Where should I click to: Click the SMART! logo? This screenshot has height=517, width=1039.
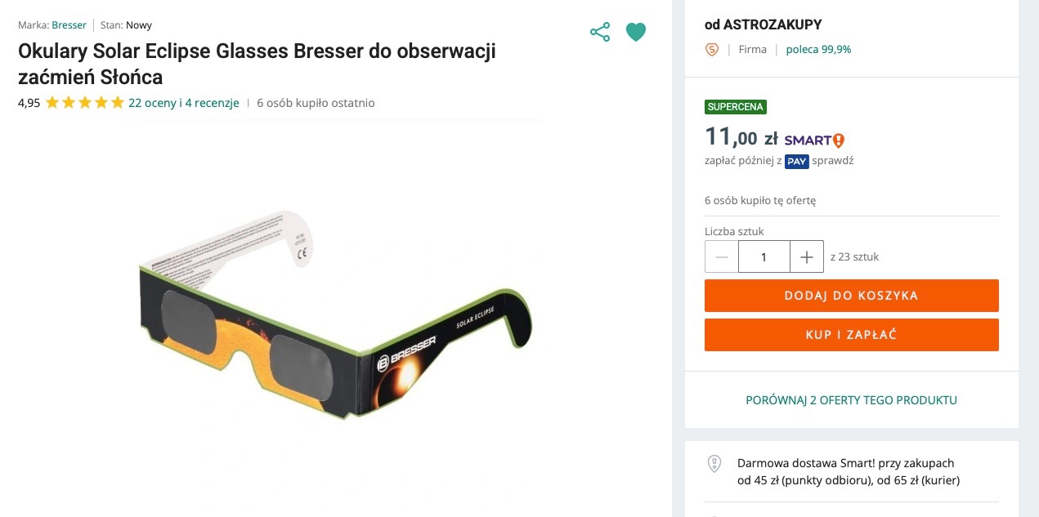click(814, 140)
